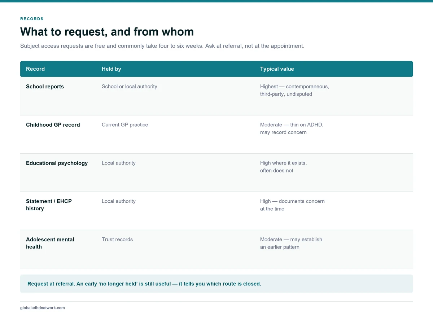Click the 'Record' column header
Screen dimensions: 433x320
pyautogui.click(x=35, y=69)
